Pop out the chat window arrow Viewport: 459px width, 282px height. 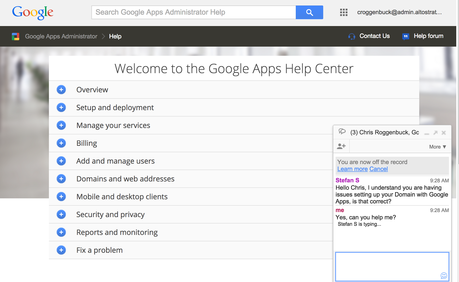435,133
